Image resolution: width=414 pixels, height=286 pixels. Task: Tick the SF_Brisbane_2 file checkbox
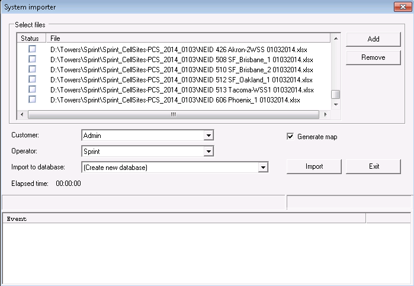(32, 69)
